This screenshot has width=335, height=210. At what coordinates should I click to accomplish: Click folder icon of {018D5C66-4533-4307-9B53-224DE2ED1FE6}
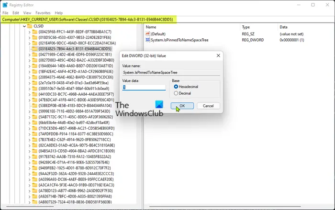click(34, 37)
